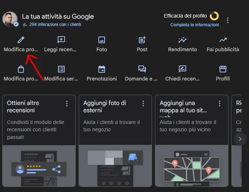
Task: Click the business profile avatar photo
Action: (x=10, y=19)
